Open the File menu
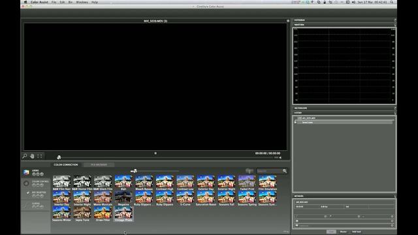418x235 pixels. tap(54, 2)
